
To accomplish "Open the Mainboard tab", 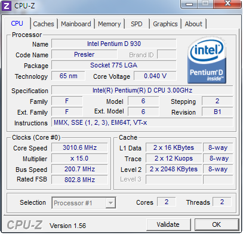I will coord(76,24).
